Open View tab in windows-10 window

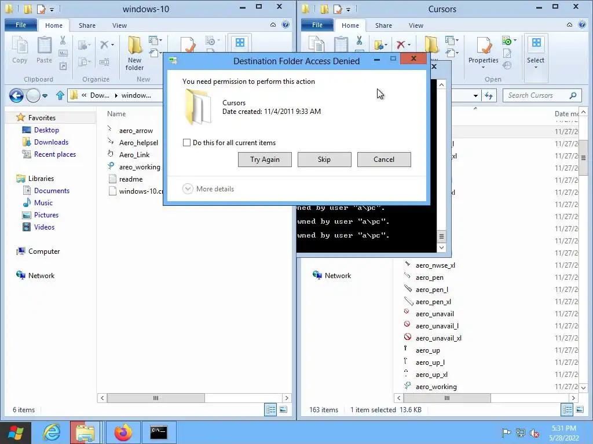(x=119, y=25)
